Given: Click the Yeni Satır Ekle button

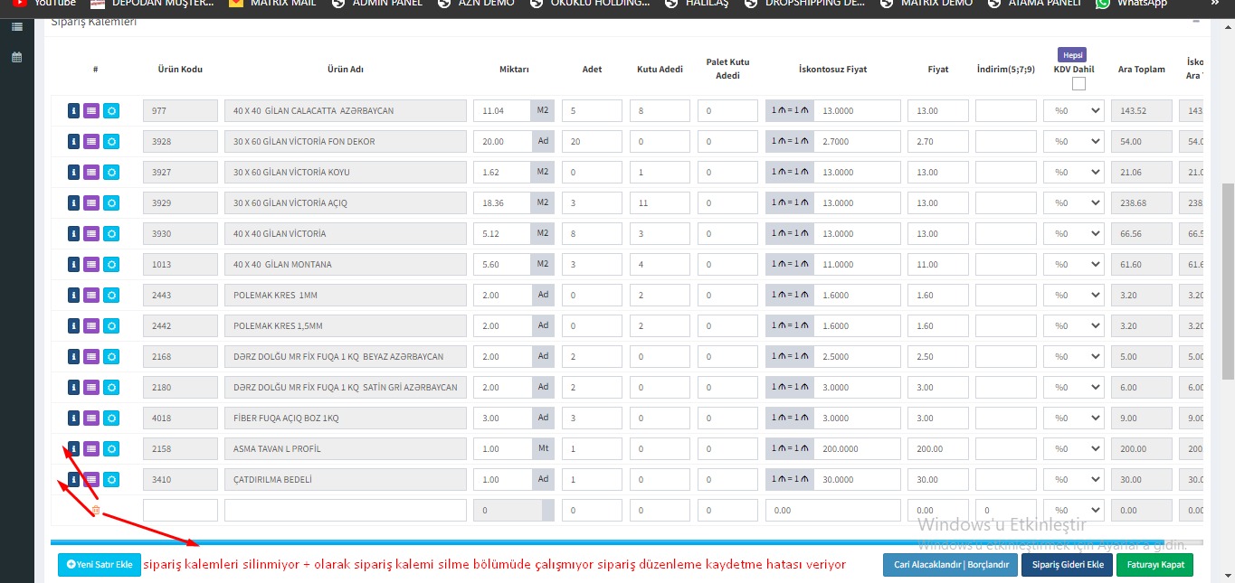Looking at the screenshot, I should (100, 565).
